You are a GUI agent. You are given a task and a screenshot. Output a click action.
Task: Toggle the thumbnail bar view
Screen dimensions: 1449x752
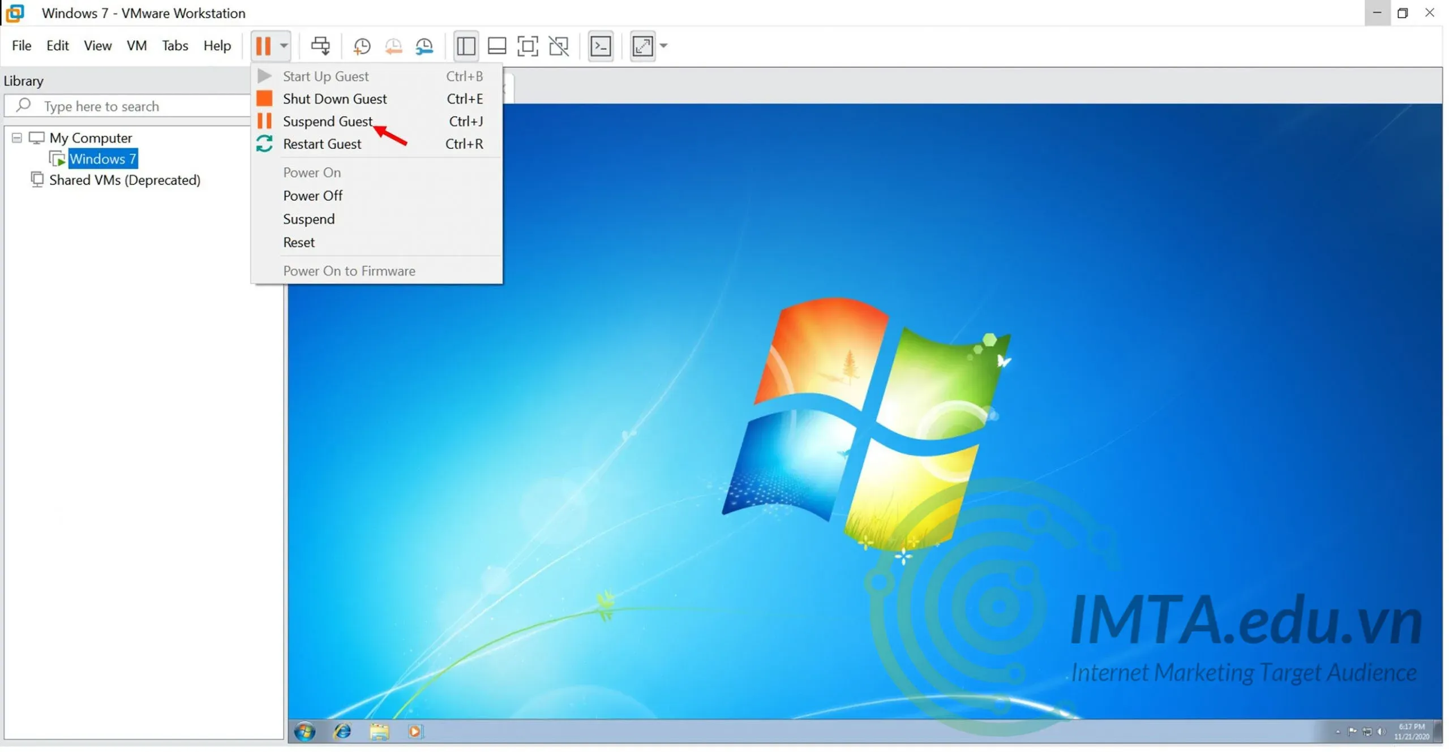point(497,46)
